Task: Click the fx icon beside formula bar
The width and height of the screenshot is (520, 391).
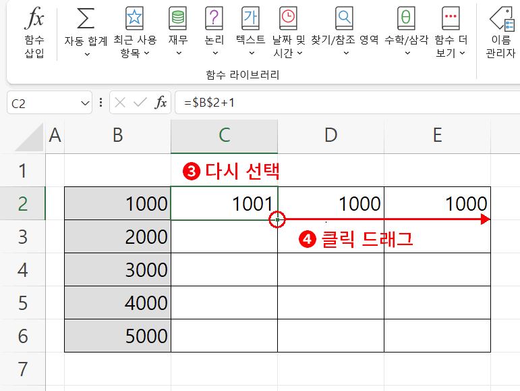Action: tap(161, 102)
